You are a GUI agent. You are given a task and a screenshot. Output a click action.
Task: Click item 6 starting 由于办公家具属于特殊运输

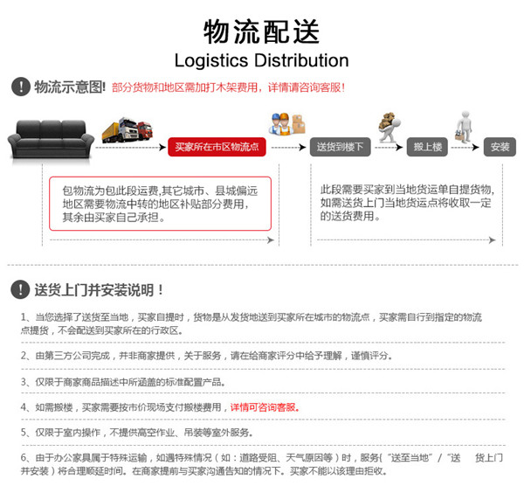pos(262,464)
